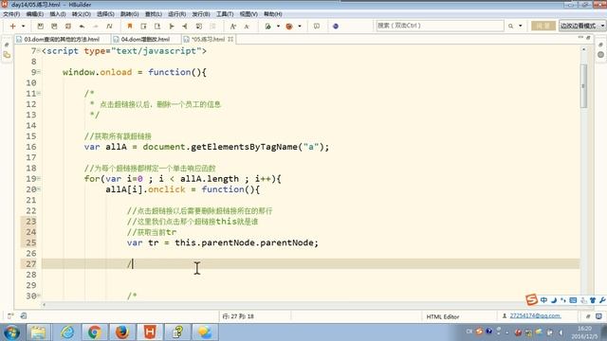The image size is (607, 341).
Task: Collapse the comment fold at line 11
Action: pos(39,93)
